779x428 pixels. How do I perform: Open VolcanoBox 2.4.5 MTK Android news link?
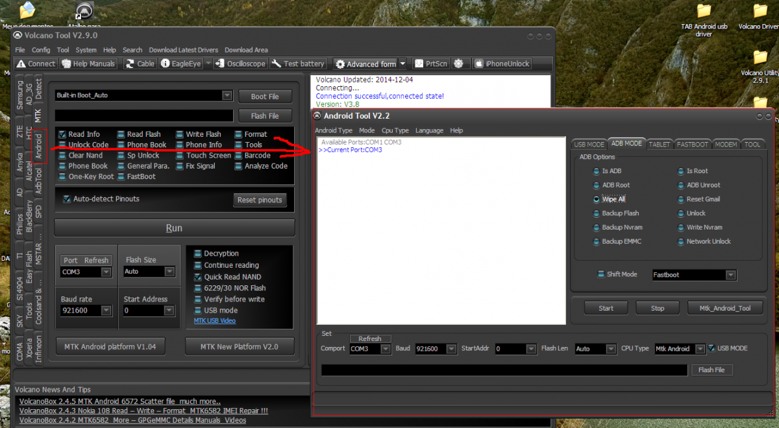tap(119, 401)
